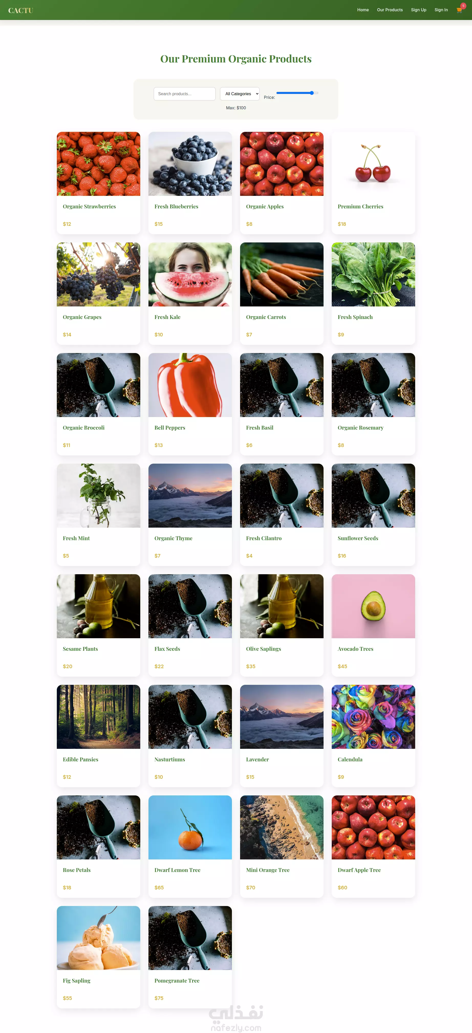Click the Organic Carrots product title
Screen dimensions: 472x1033
(x=266, y=317)
